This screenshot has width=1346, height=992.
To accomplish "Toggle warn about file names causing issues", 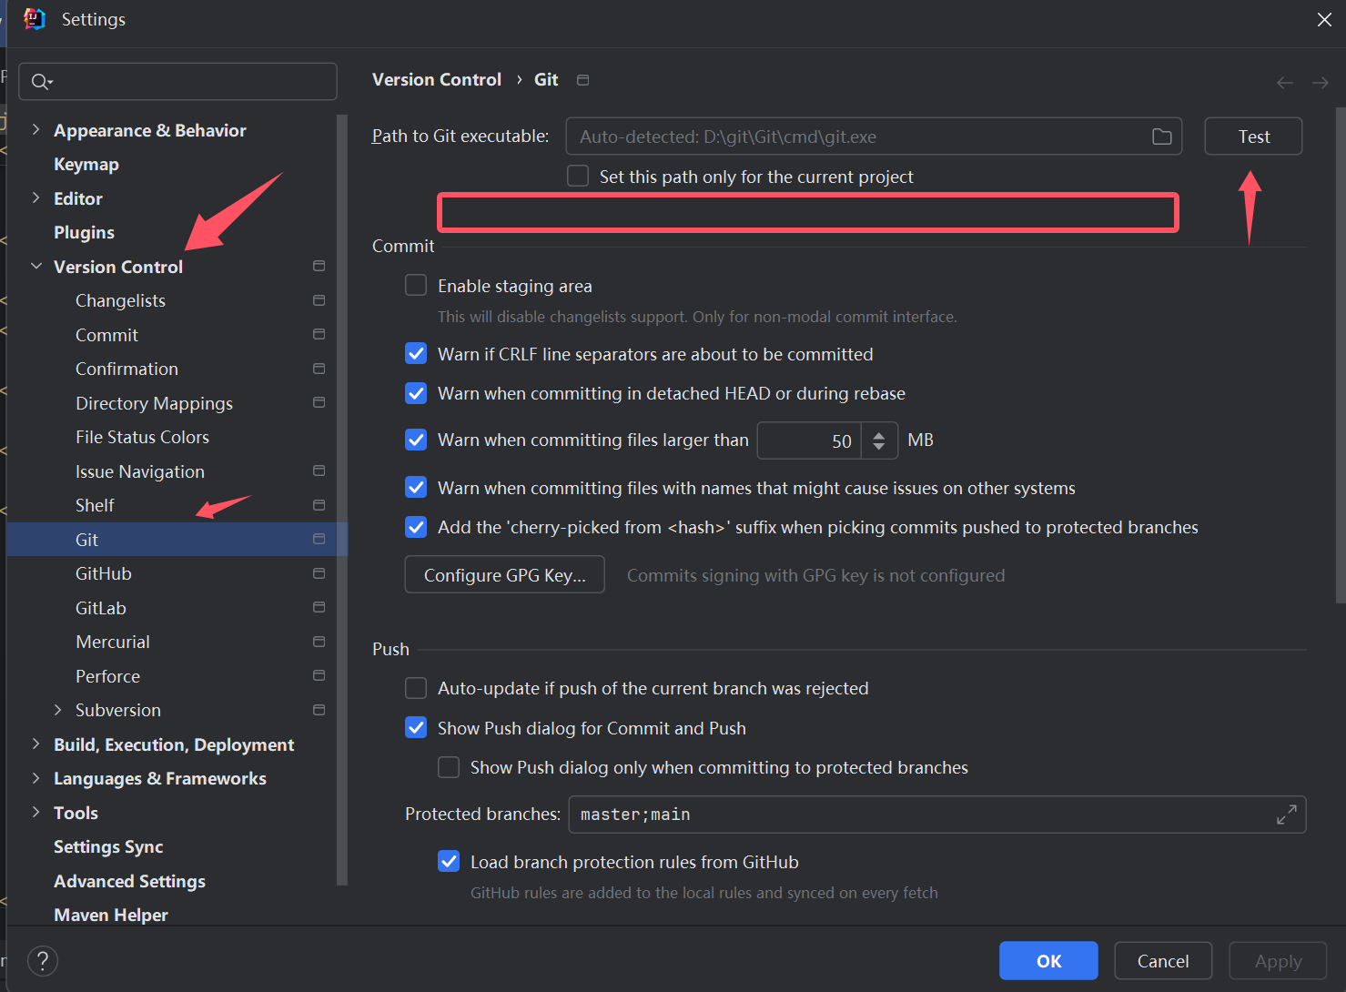I will (x=416, y=487).
